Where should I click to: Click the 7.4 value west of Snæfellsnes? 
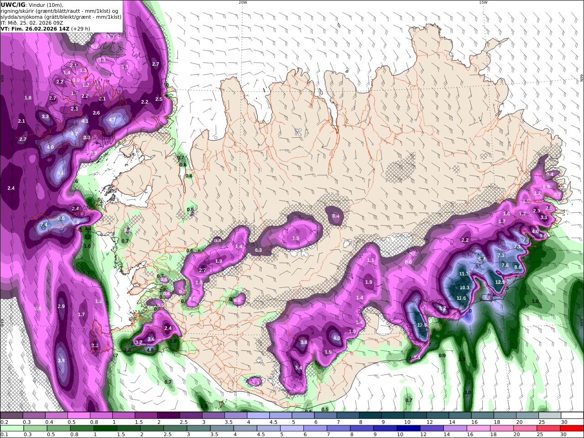point(44,225)
